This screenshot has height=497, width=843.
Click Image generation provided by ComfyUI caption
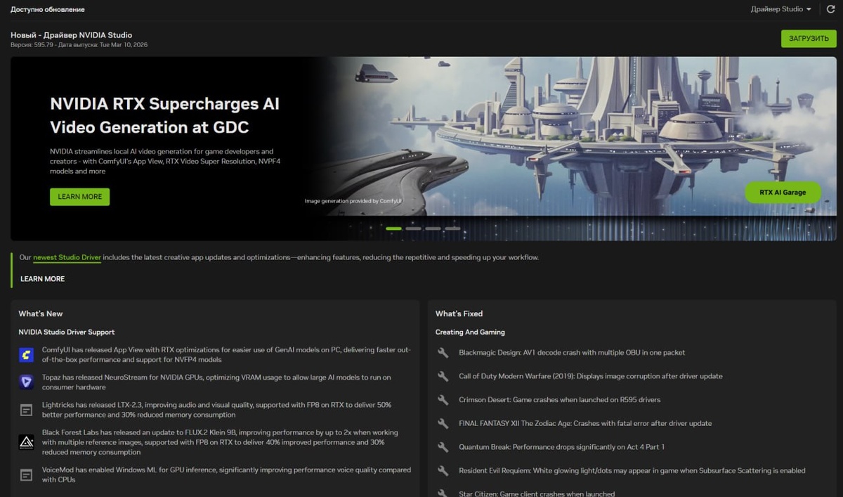(x=353, y=201)
